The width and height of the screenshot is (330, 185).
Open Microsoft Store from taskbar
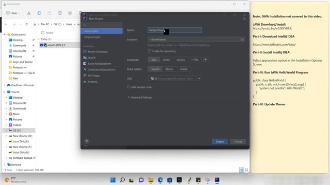pyautogui.click(x=170, y=180)
